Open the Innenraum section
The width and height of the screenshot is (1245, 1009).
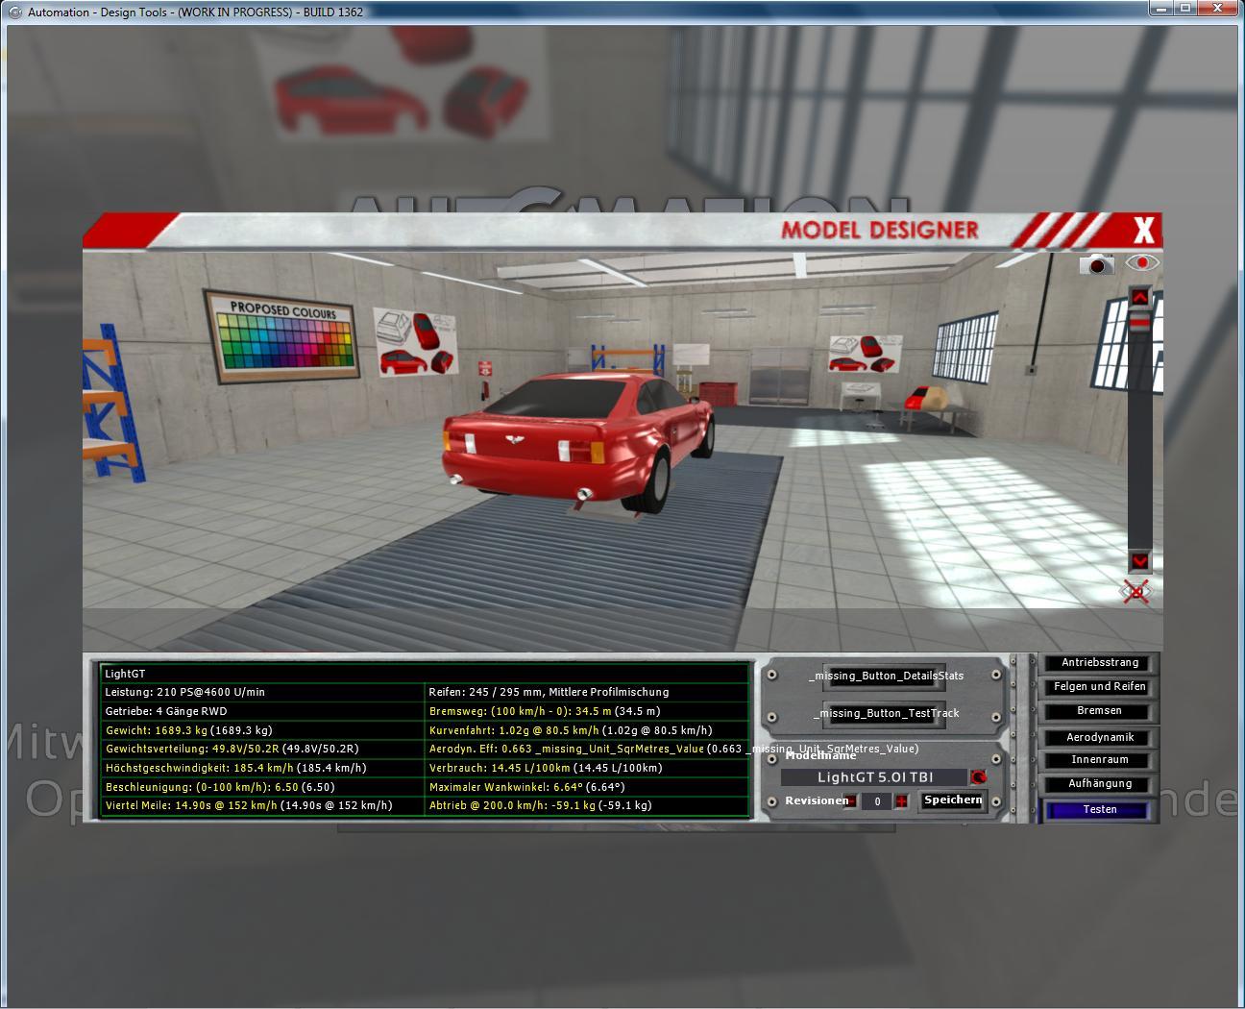[x=1099, y=760]
